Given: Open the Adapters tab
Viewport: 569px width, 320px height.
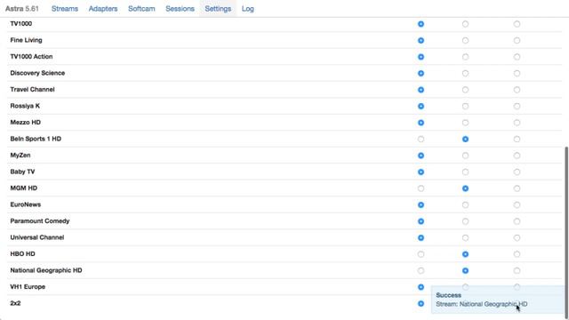Looking at the screenshot, I should 103,9.
